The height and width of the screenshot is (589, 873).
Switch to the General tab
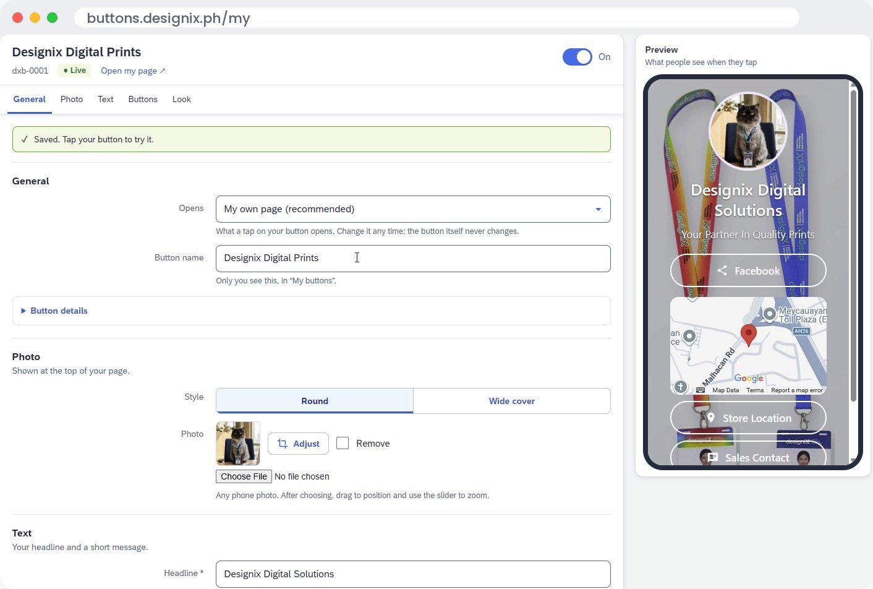click(30, 99)
